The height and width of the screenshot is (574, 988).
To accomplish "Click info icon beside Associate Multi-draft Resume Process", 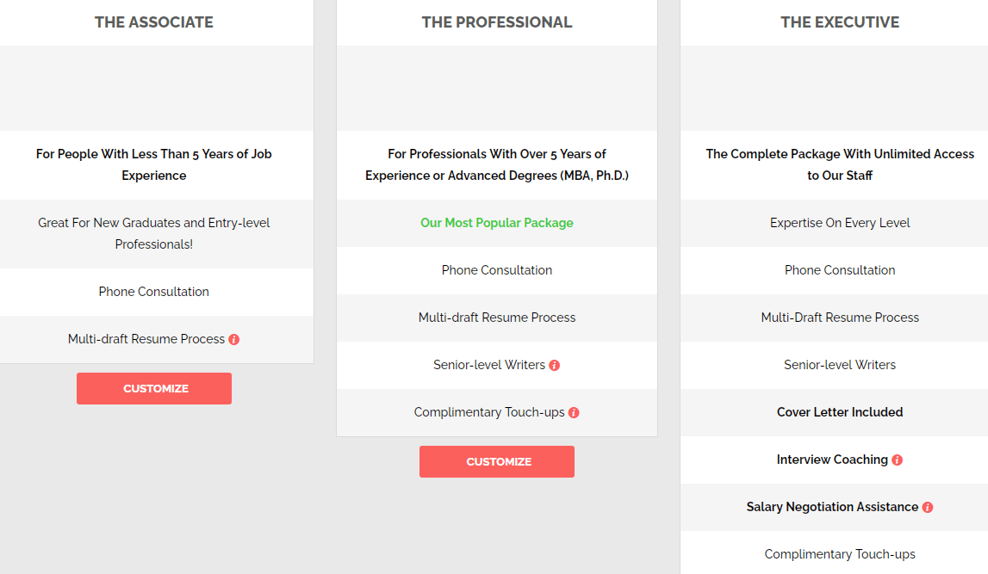I will 233,339.
